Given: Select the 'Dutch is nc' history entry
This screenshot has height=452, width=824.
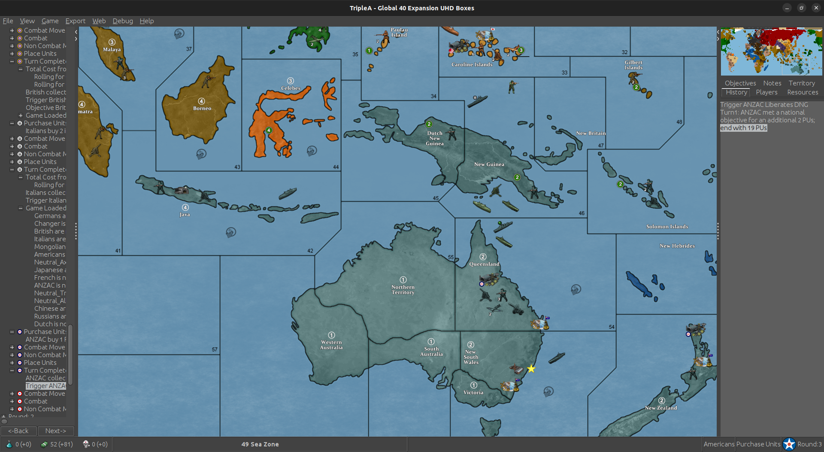Looking at the screenshot, I should tap(50, 324).
